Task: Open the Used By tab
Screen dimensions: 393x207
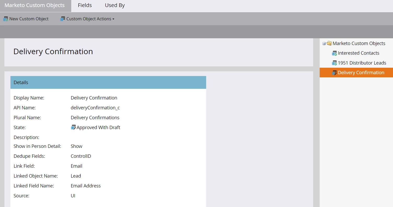Action: click(x=115, y=5)
